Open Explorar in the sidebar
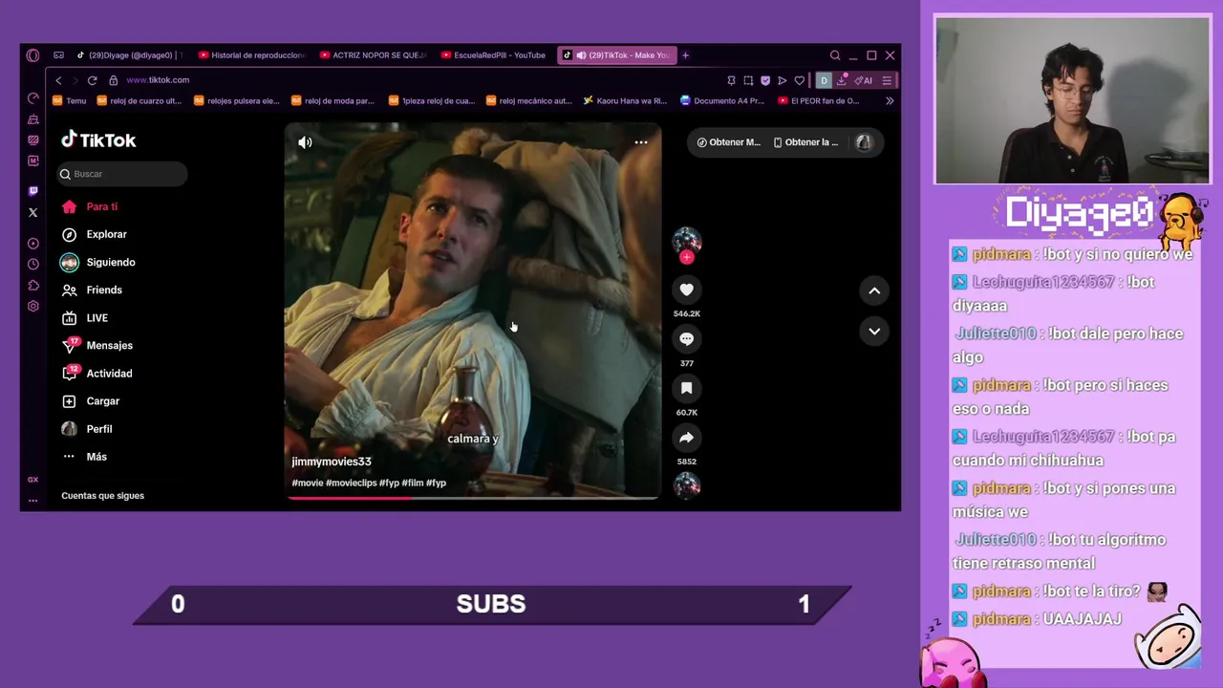Screen dimensions: 1223x688 (x=94, y=234)
